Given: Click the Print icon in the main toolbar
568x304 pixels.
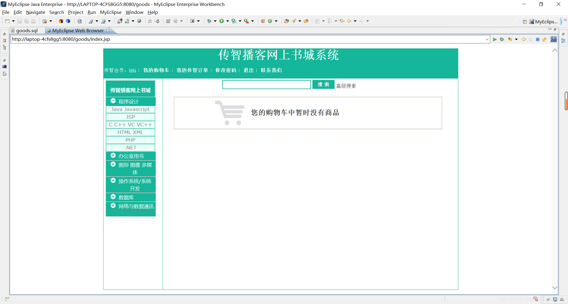Looking at the screenshot, I should point(33,21).
